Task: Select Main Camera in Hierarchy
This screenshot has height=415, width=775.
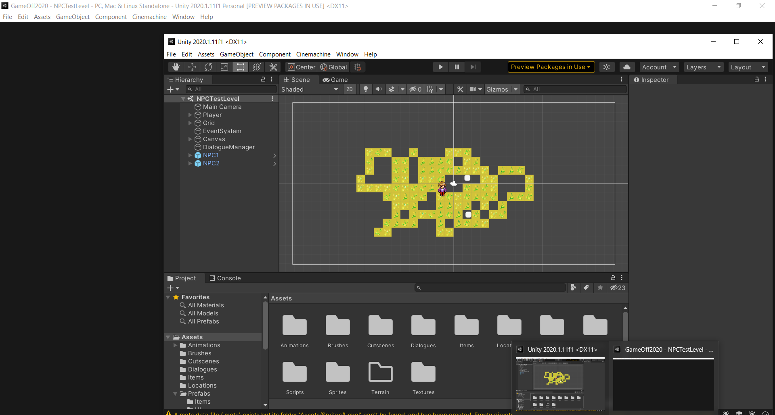Action: point(222,107)
